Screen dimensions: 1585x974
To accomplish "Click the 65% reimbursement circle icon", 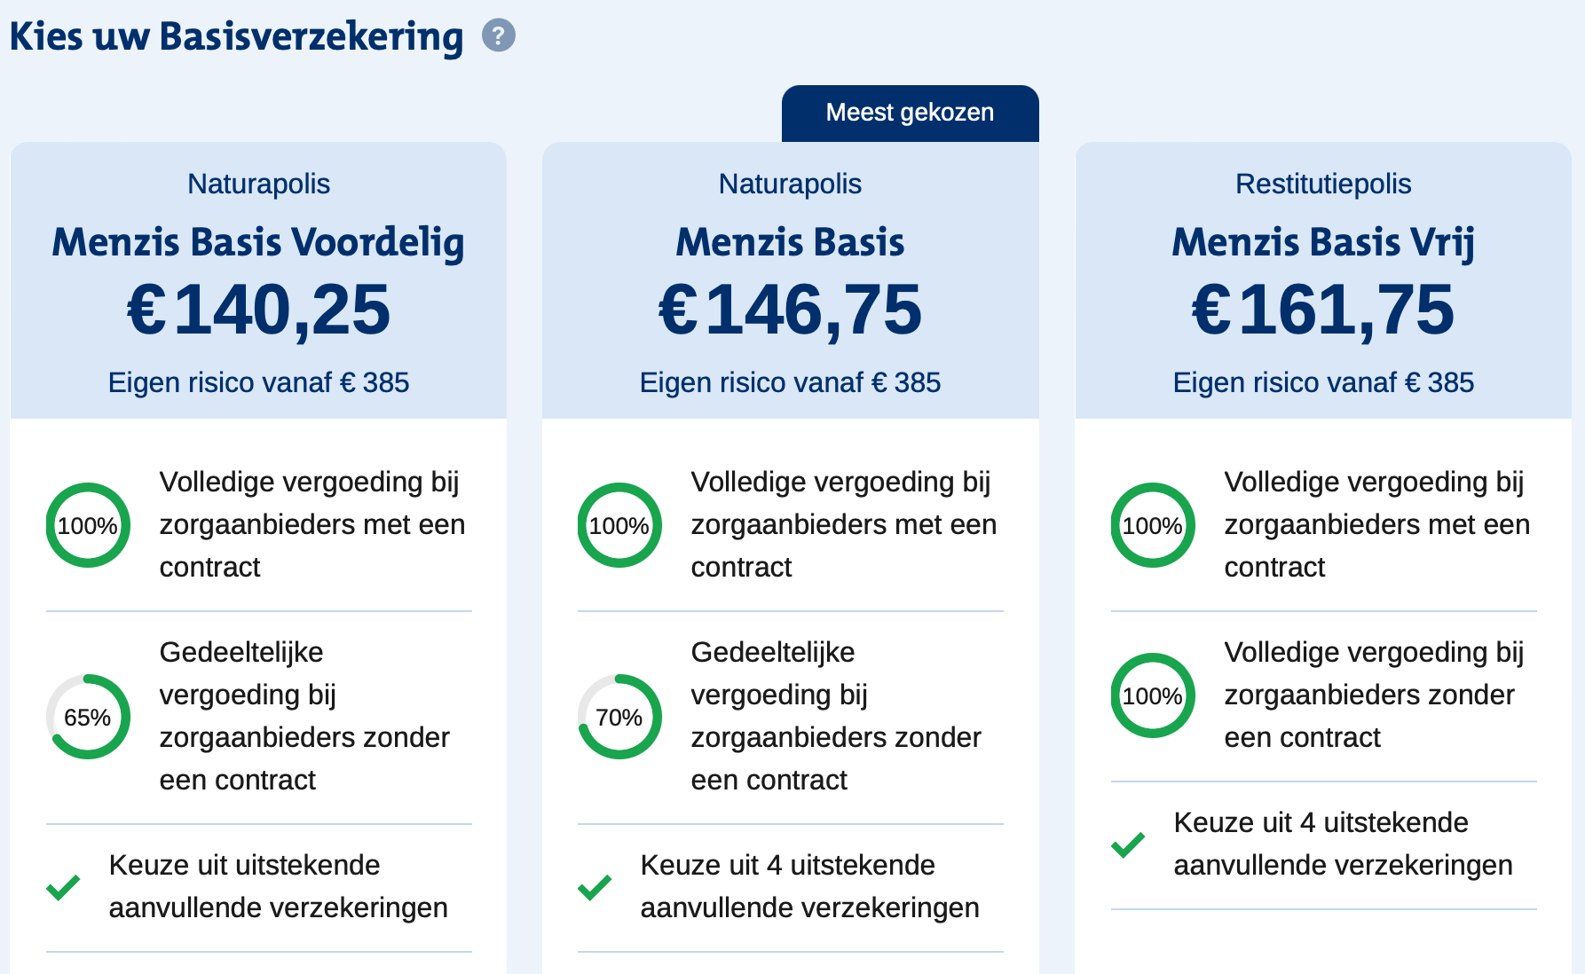I will [88, 717].
